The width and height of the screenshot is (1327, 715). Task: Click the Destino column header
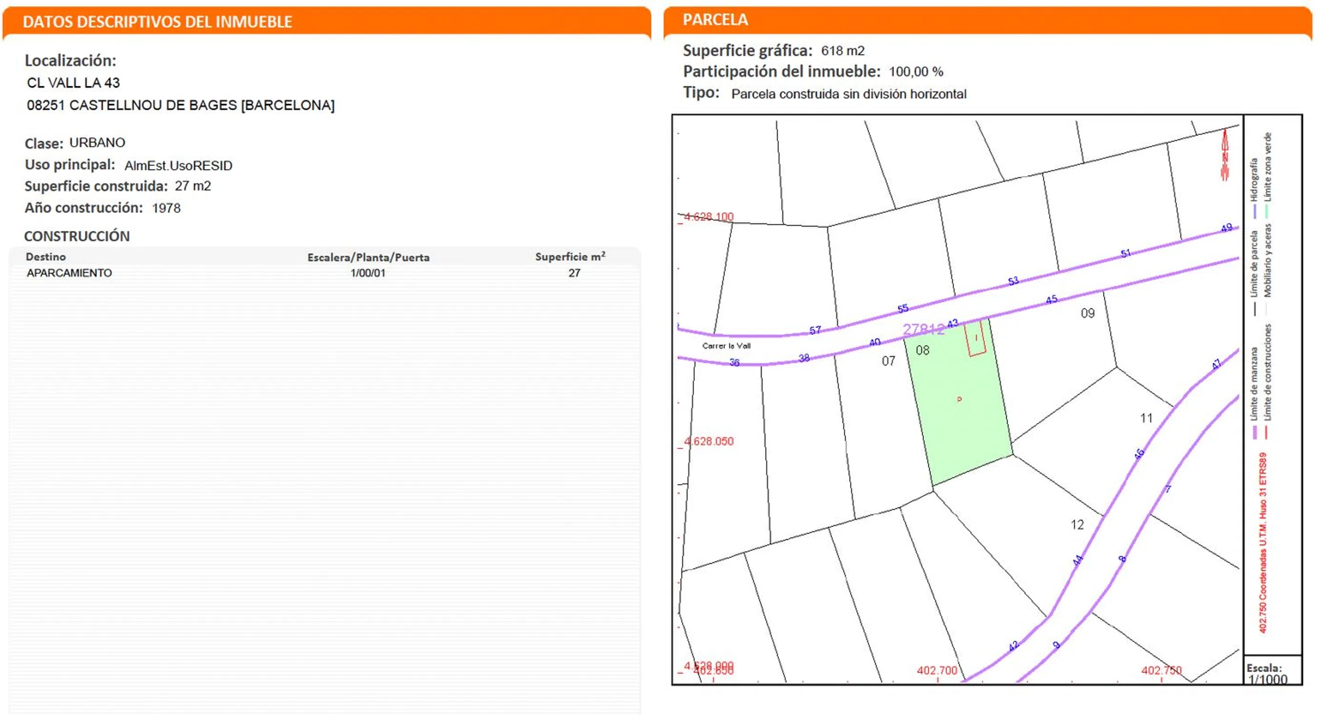pos(46,257)
